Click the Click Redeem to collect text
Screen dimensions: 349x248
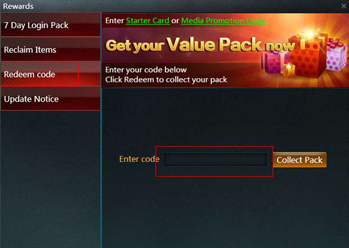point(166,80)
